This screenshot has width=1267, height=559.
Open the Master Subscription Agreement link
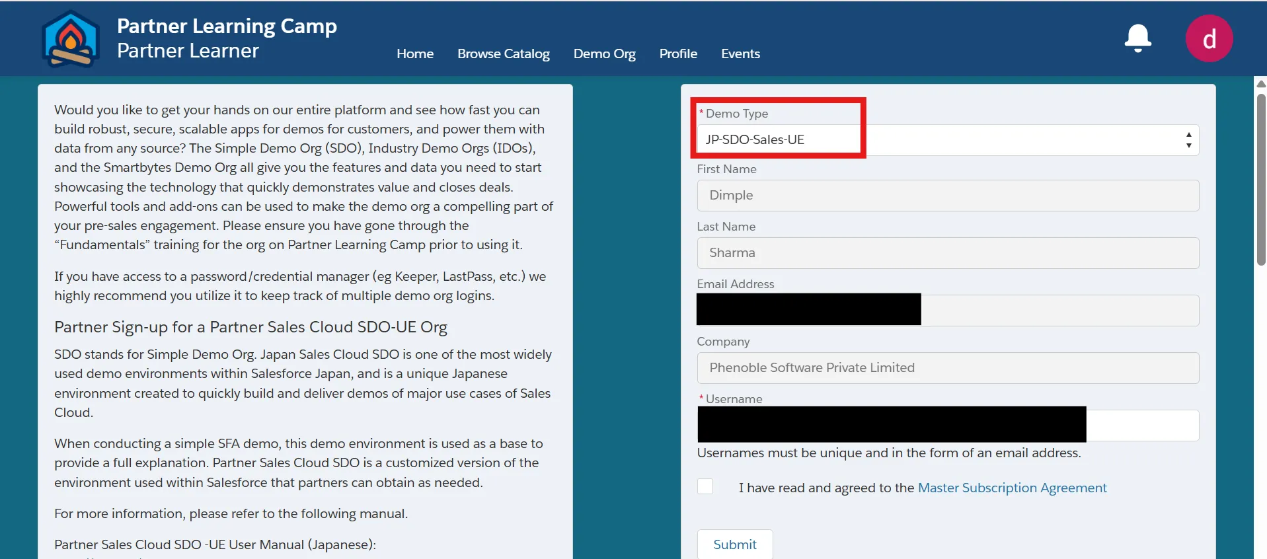coord(1011,488)
